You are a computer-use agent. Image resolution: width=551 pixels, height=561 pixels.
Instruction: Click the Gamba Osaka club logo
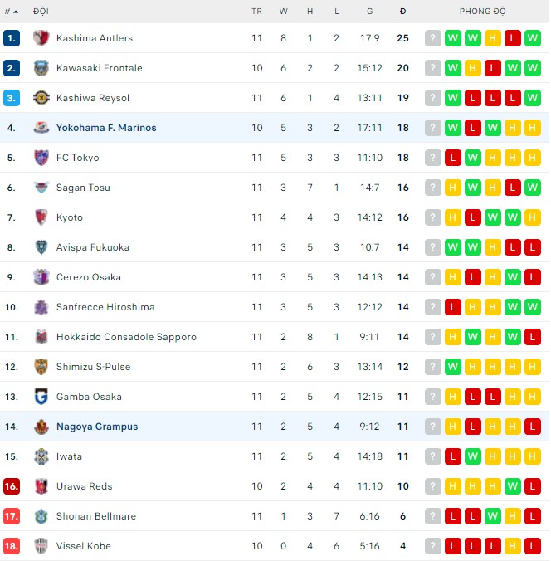[41, 397]
